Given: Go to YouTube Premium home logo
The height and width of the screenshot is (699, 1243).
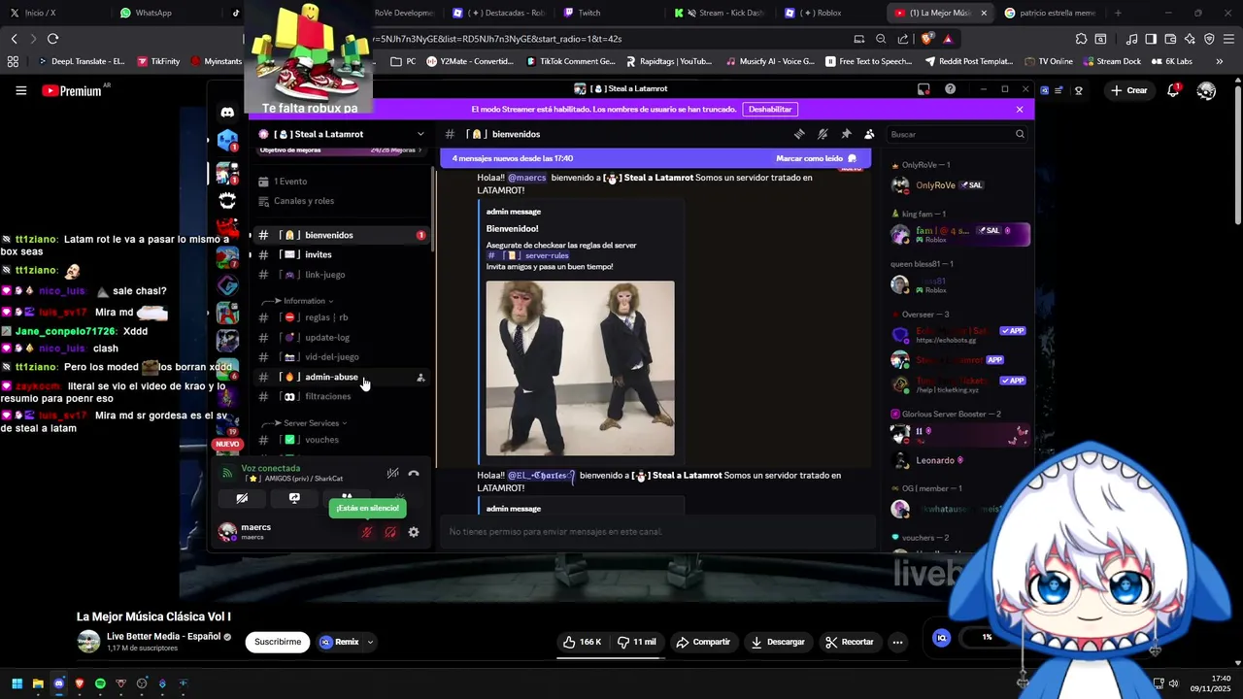Looking at the screenshot, I should (72, 90).
